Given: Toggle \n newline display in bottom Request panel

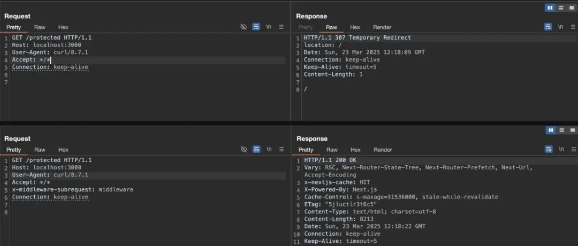Looking at the screenshot, I should 269,149.
